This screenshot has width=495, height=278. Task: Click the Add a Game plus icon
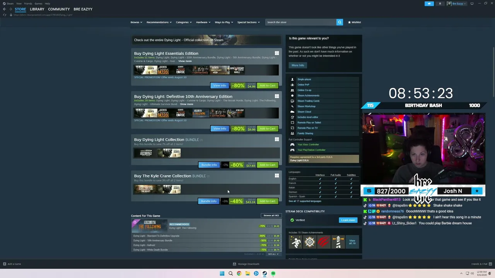pyautogui.click(x=5, y=264)
